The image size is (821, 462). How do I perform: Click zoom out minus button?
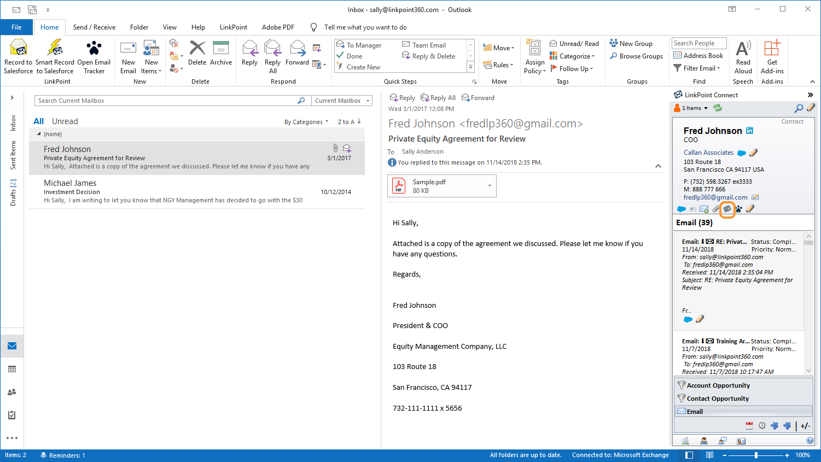coord(725,455)
